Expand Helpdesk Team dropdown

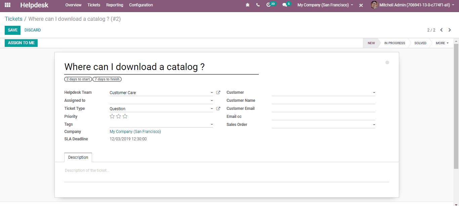[x=212, y=93]
